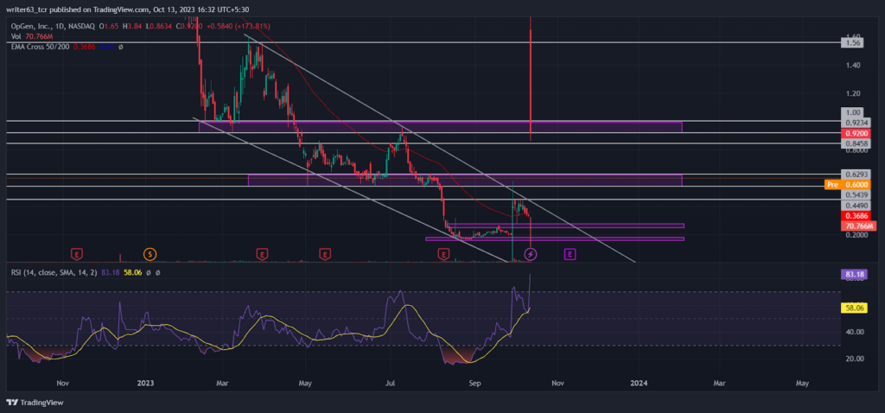Click the Jul label on time axis
The width and height of the screenshot is (885, 413).
click(391, 383)
